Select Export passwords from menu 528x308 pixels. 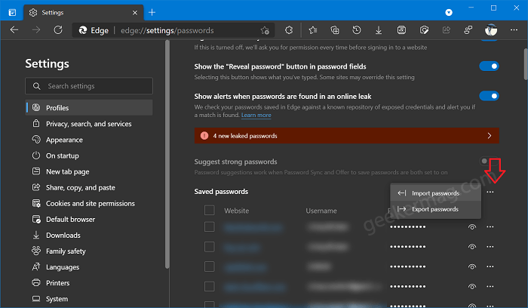(x=435, y=209)
